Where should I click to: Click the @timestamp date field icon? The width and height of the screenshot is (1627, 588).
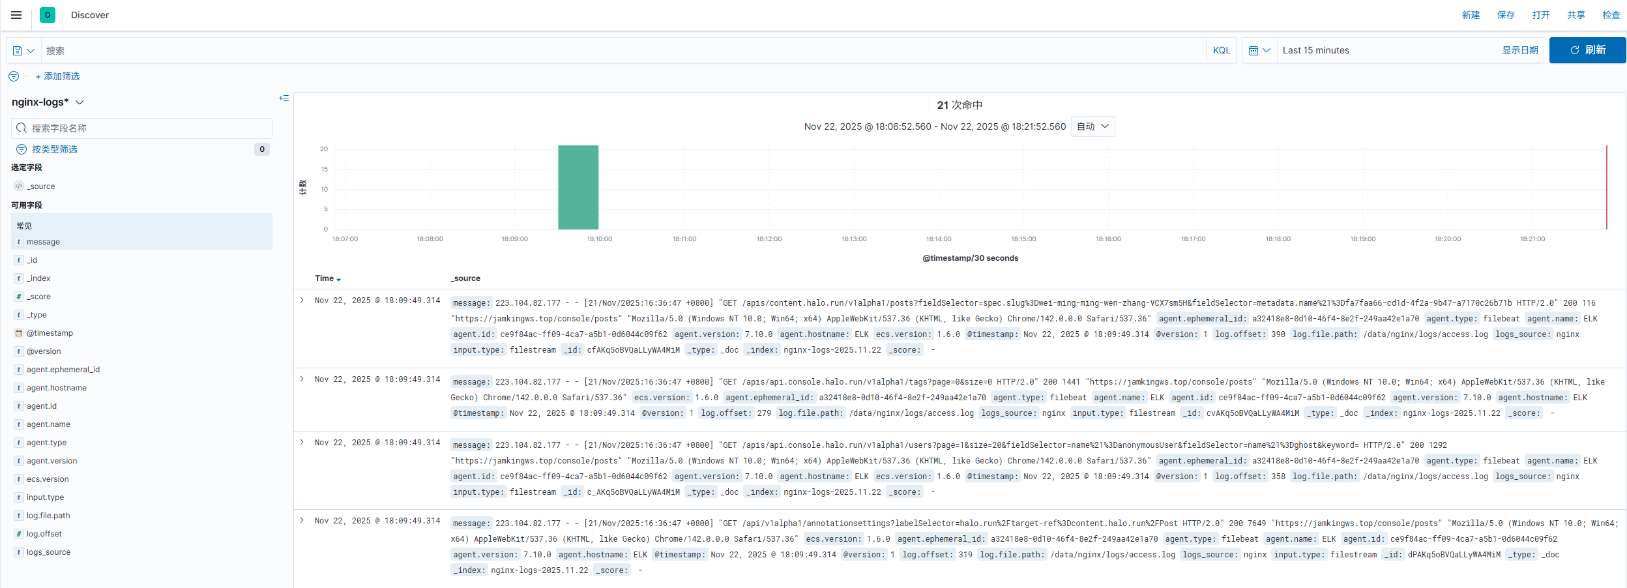tap(19, 333)
